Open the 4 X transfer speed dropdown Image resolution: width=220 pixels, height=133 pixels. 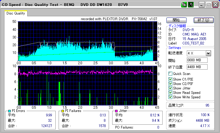pos(208,53)
